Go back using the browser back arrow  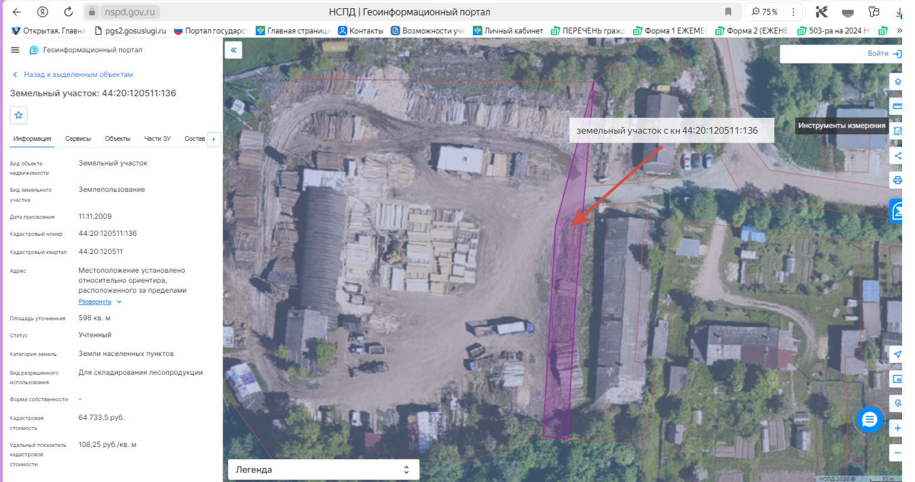point(17,12)
